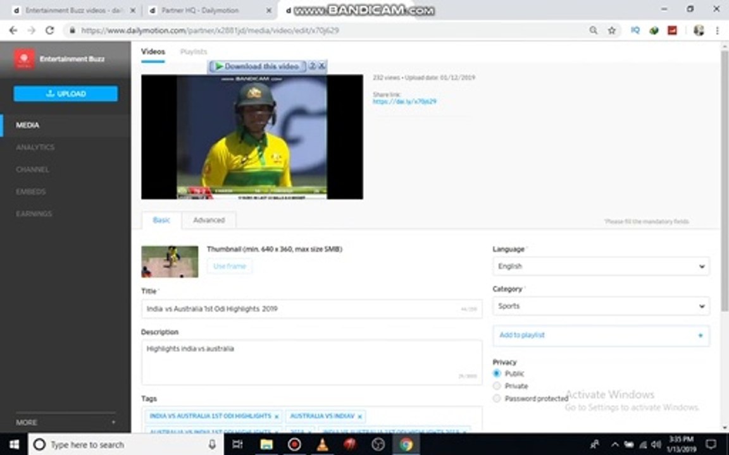Open Bandicam recorder taskbar icon
Screen dimensions: 729x455
pos(294,444)
